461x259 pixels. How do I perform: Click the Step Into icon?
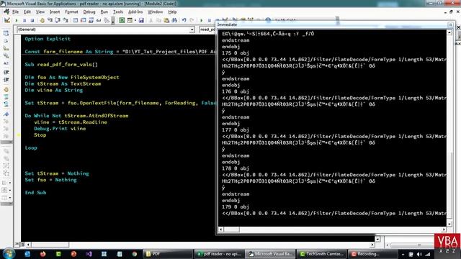[x=50, y=20]
